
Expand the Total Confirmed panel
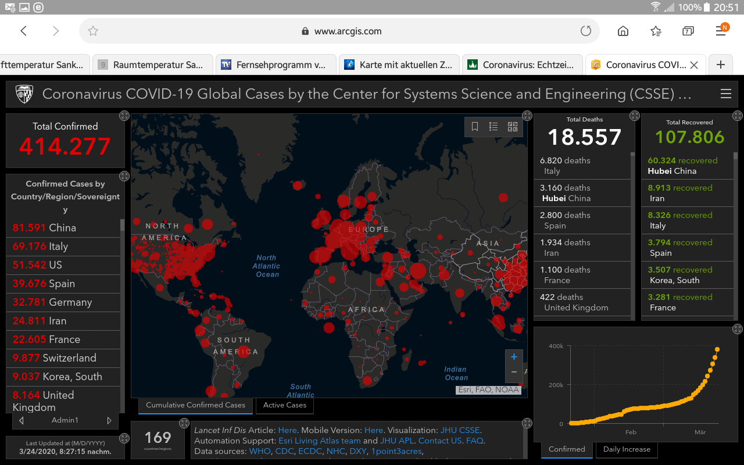coord(124,116)
